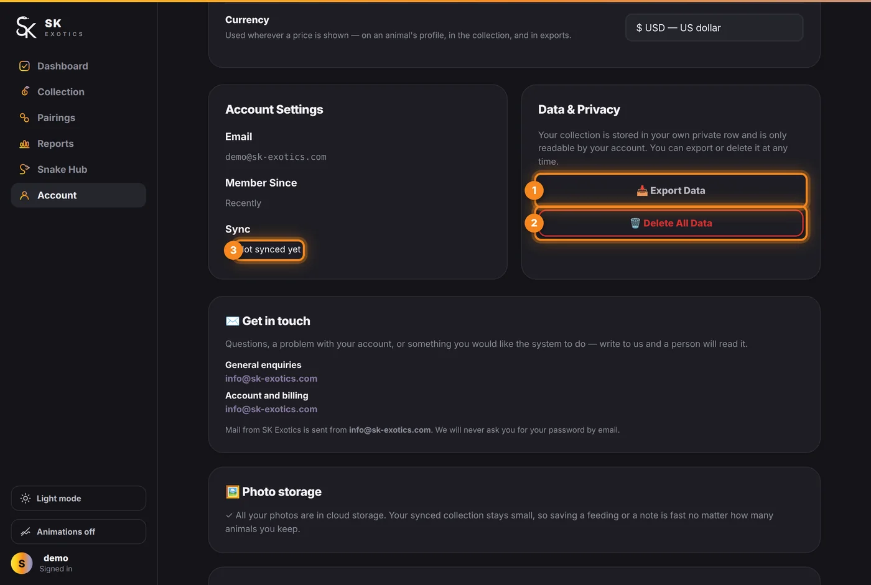Screen dimensions: 871x585
Task: Go to the Collection section
Action: coord(78,91)
